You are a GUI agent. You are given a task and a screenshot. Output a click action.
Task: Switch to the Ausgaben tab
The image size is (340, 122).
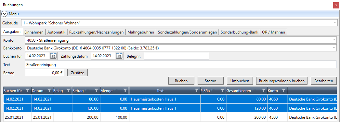click(12, 32)
